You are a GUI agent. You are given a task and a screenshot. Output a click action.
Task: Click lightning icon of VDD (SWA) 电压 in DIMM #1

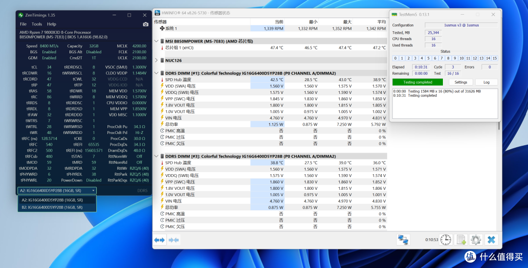click(x=162, y=86)
